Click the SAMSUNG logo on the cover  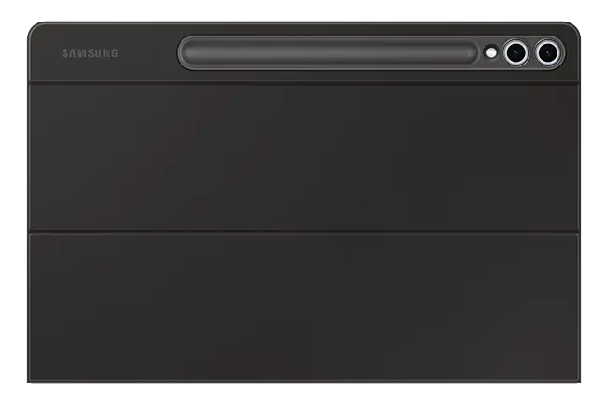(90, 53)
